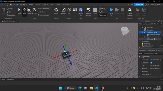Click the new file icon in quick access
This screenshot has height=91, width=163.
point(7,5)
